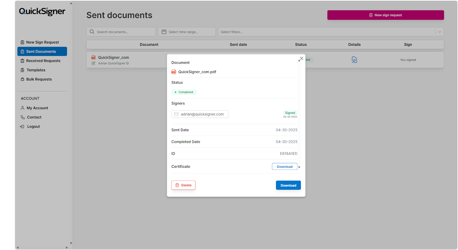The height and width of the screenshot is (250, 458).
Task: Click the envelope icon next to signer email
Action: 176,114
